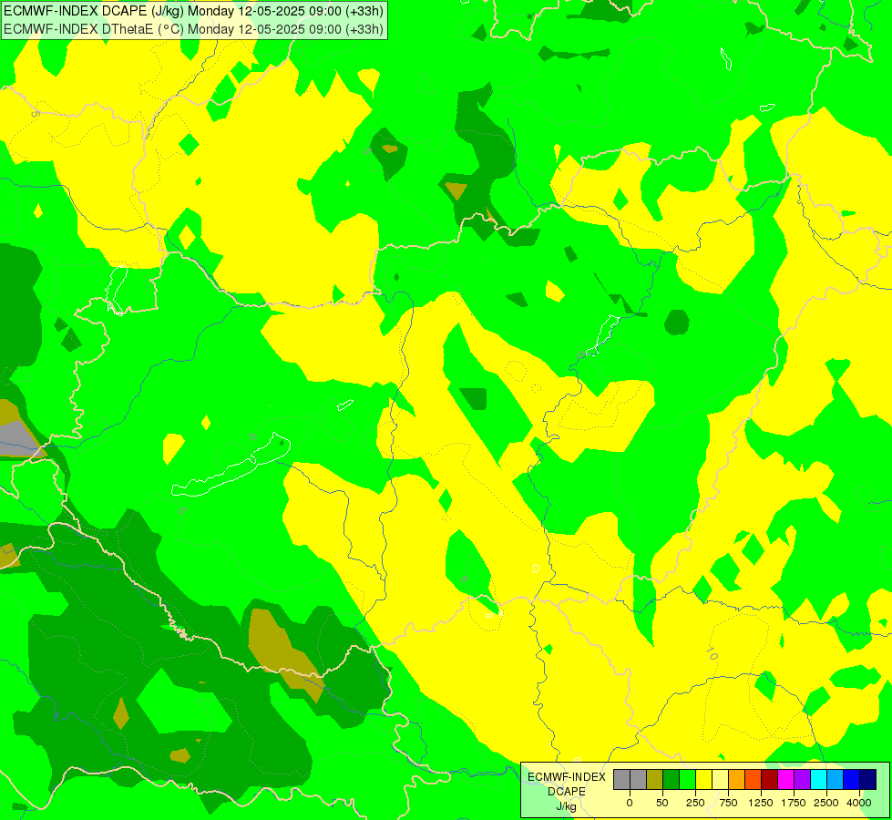The image size is (892, 820).
Task: Click the dark red legend swatch
Action: click(x=770, y=779)
